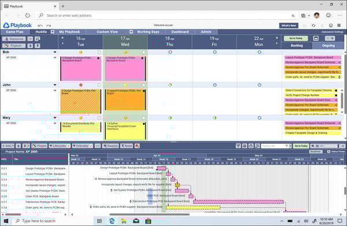This screenshot has height=226, width=347.
Task: Click the fit-to-screen icon in Gantt toolbar
Action: 317,146
